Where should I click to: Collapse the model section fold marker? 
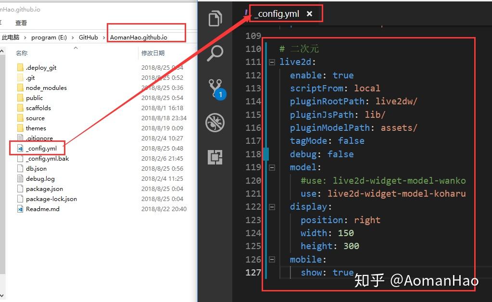click(x=272, y=167)
